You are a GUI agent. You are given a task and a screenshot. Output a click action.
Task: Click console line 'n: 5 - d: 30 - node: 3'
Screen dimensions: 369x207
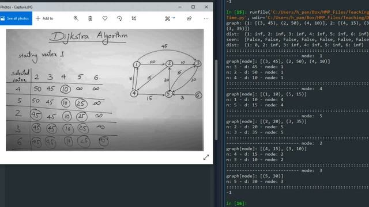(x=255, y=182)
